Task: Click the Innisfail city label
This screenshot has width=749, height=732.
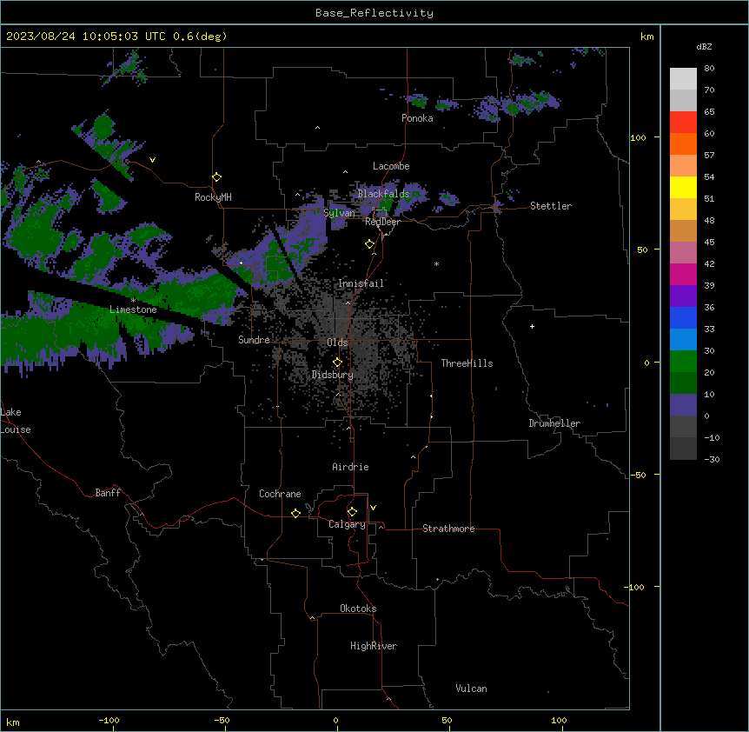Action: click(x=361, y=283)
